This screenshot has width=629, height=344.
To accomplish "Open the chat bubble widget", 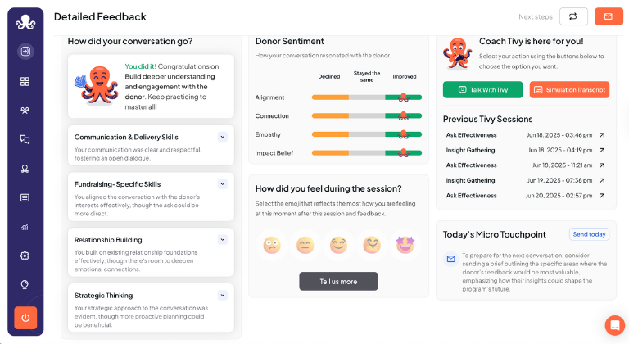I will (x=614, y=325).
